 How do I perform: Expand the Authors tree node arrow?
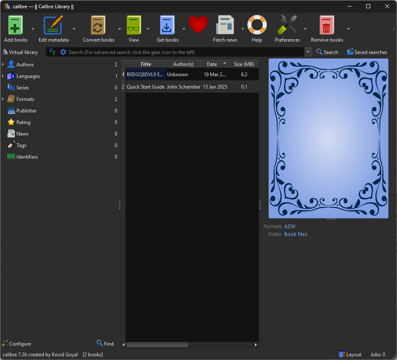coord(3,64)
